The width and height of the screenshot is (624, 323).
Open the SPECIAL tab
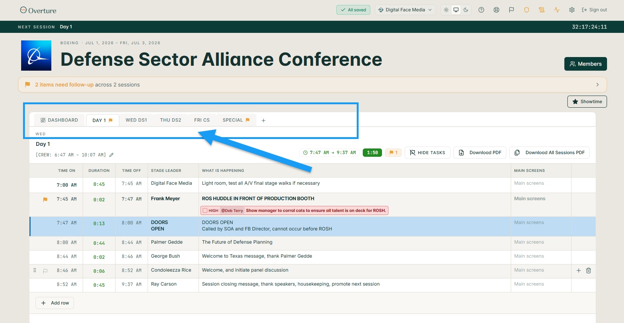pos(236,120)
